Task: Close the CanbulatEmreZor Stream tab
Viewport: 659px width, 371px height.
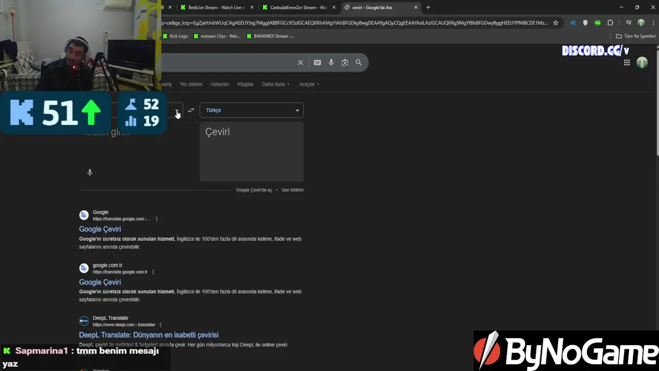Action: [x=334, y=7]
